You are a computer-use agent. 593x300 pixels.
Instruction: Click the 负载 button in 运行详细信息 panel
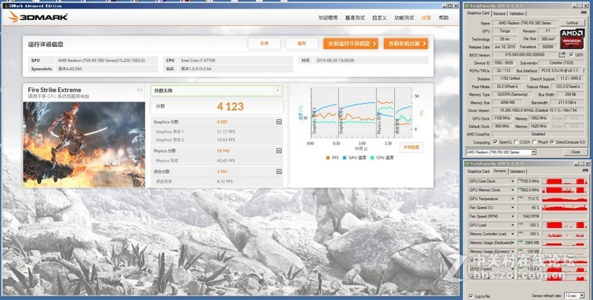click(x=265, y=44)
